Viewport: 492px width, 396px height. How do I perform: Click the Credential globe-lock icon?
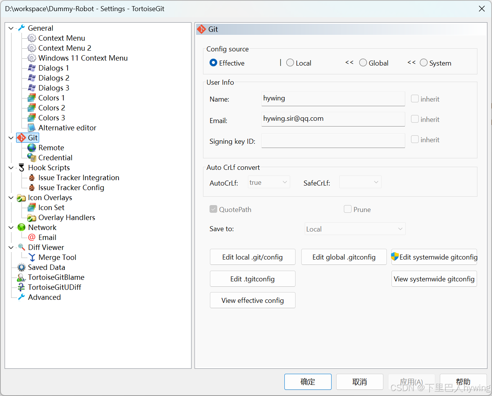32,158
